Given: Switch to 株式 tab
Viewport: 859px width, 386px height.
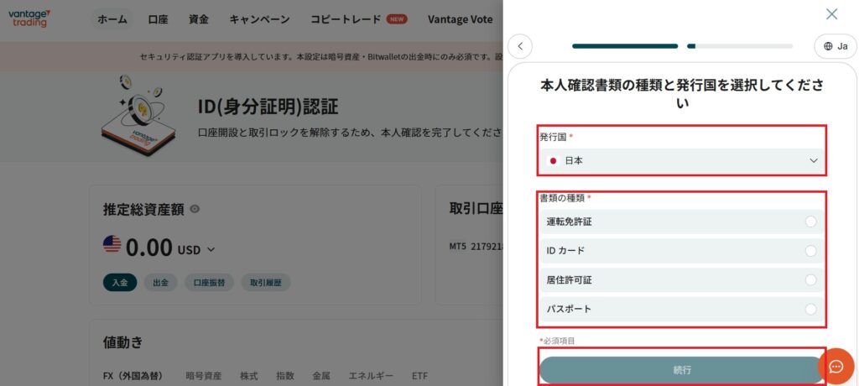Looking at the screenshot, I should pos(248,376).
